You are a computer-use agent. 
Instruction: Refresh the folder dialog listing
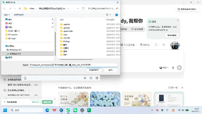pyautogui.click(x=83, y=9)
